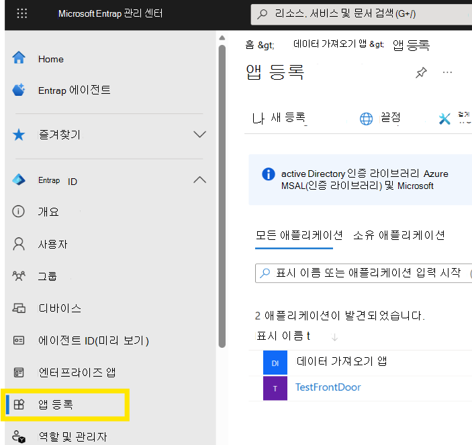Click the 새 등록 button
This screenshot has height=445, width=472.
pyautogui.click(x=279, y=118)
